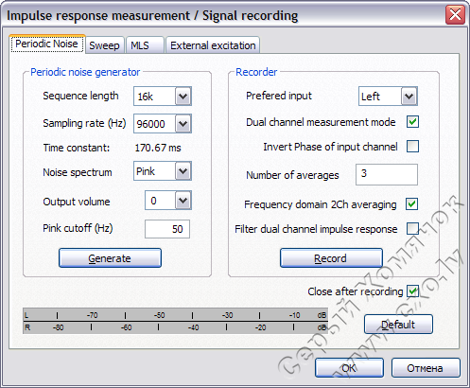The image size is (470, 388).
Task: Confirm the dialog with OK
Action: click(349, 368)
